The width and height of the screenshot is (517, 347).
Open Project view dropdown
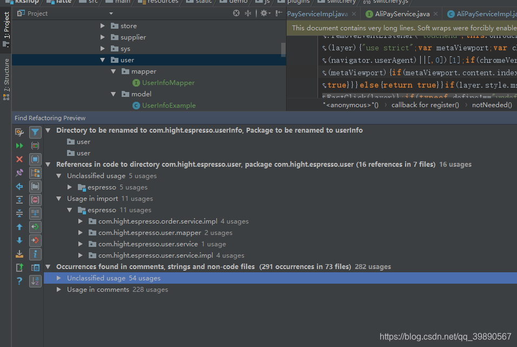[x=111, y=14]
